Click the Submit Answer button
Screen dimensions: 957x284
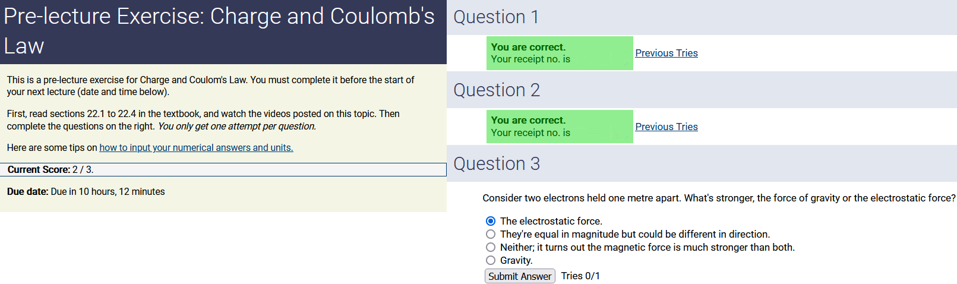(x=520, y=276)
